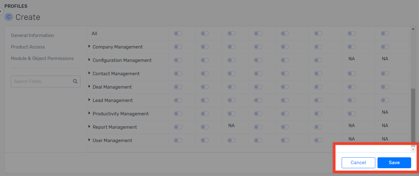The width and height of the screenshot is (419, 176).
Task: Enable first switch in Company Management row
Action: point(178,47)
